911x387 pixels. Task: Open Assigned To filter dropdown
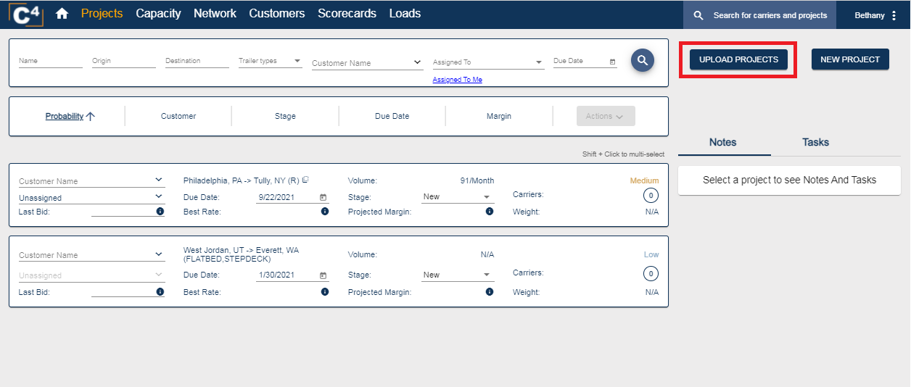pos(539,63)
